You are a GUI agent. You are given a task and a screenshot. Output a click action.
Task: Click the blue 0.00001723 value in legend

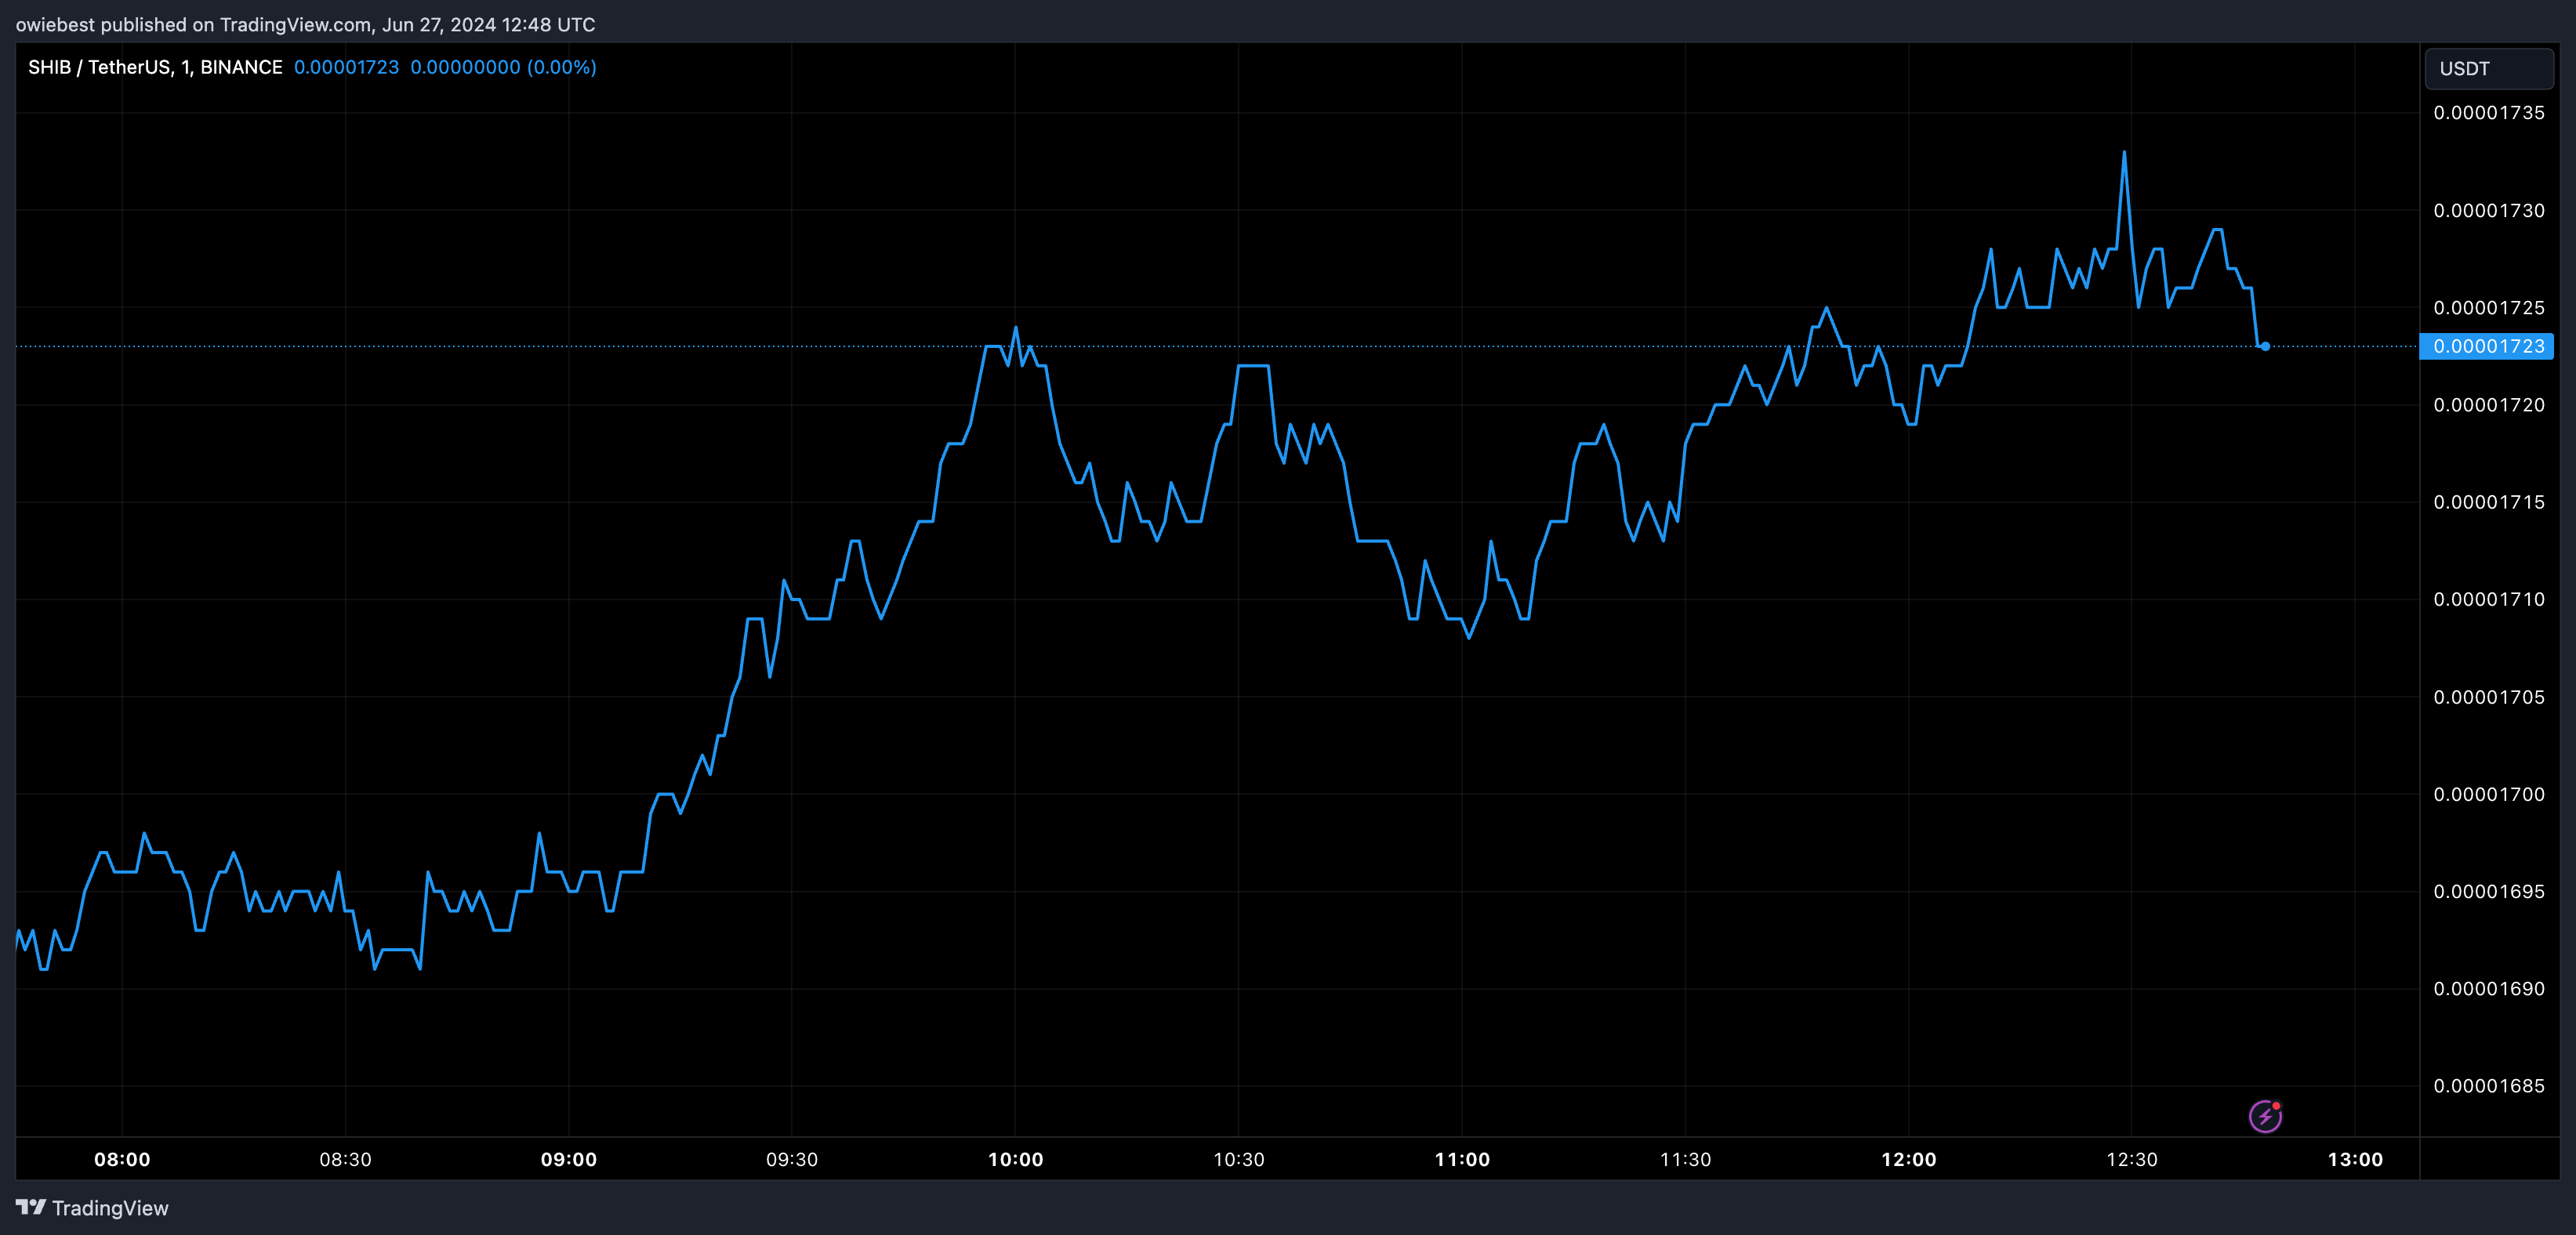click(346, 67)
